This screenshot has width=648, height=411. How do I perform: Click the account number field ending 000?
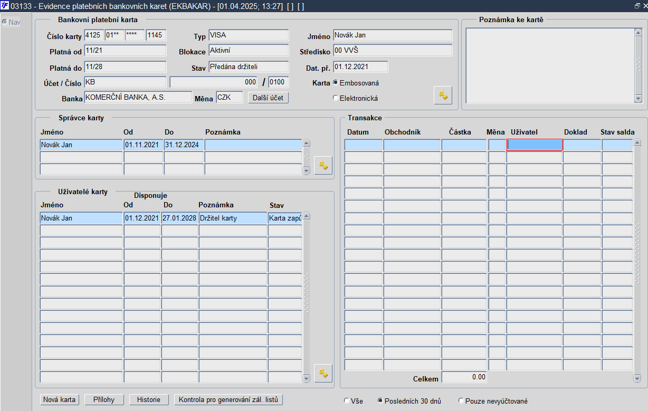point(213,82)
